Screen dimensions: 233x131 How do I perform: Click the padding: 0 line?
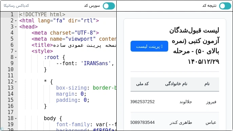(73, 100)
